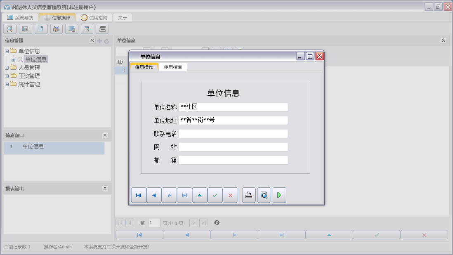This screenshot has width=453, height=255.
Task: Collapse the 单位信息 root tree folder
Action: click(x=7, y=51)
